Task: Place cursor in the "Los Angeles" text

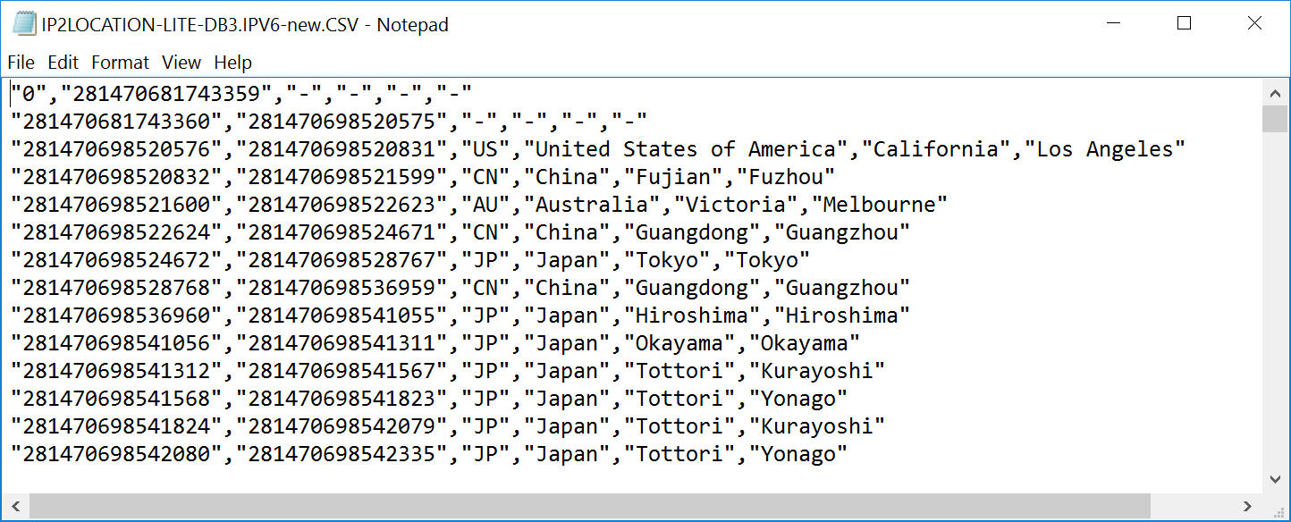Action: (x=1110, y=149)
